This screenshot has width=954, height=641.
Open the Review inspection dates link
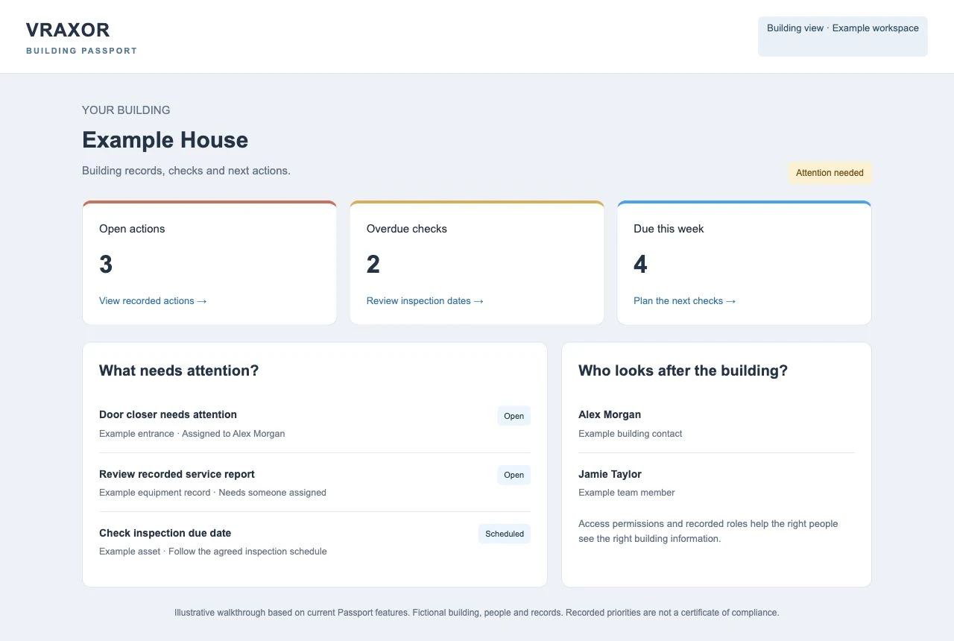[x=425, y=301]
